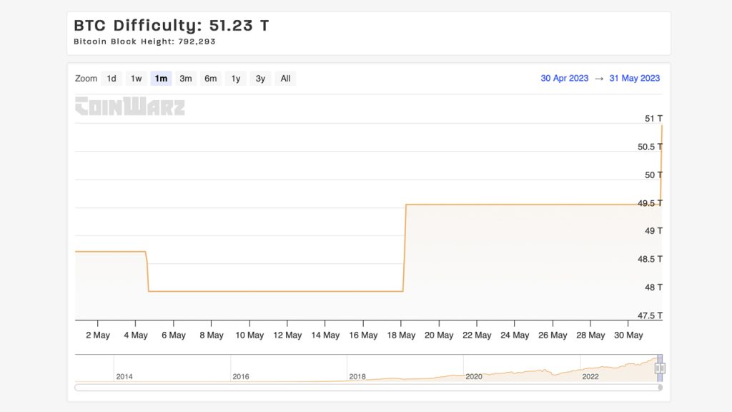Select the 1d zoom preset
Viewport: 732px width, 412px height.
pos(111,78)
